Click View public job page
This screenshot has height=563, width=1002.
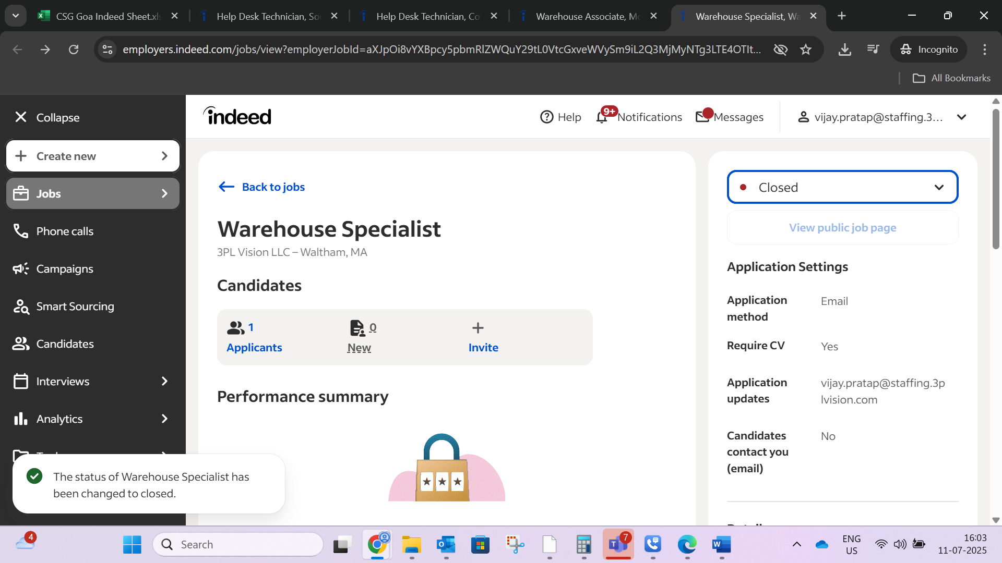click(842, 228)
